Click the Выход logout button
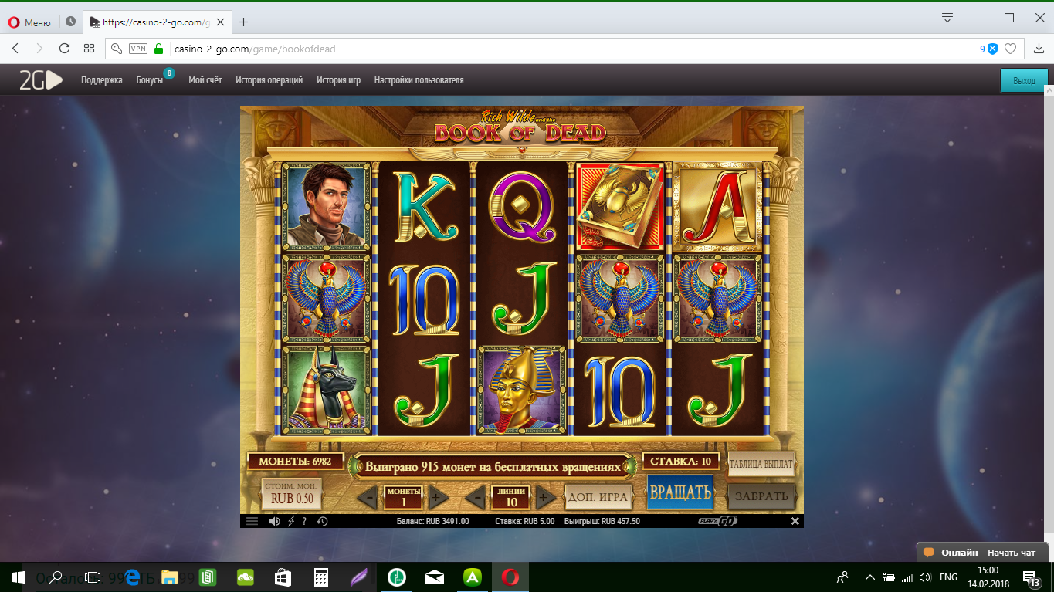This screenshot has width=1054, height=592. point(1024,80)
